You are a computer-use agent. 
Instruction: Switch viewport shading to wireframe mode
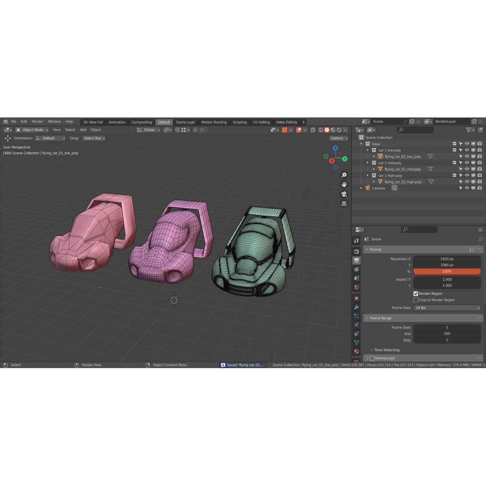(x=320, y=130)
